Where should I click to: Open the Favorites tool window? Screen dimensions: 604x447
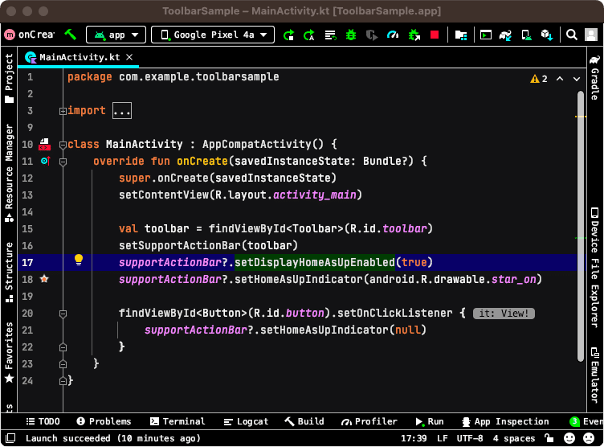9,352
